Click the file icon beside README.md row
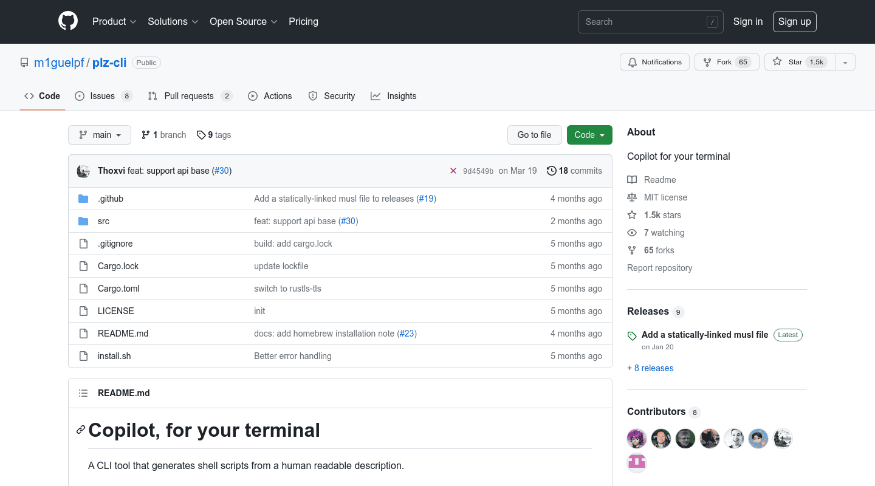The width and height of the screenshot is (875, 486). tap(83, 334)
